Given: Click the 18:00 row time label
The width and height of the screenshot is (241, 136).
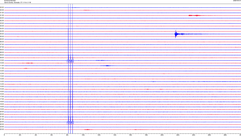Looking at the screenshot, I should click(2, 102).
